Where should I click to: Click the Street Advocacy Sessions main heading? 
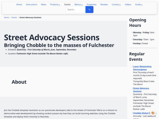52,38
